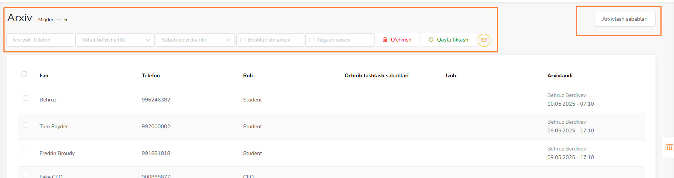674x178 pixels.
Task: Tick the checkbox next to Fredrin Broudy
Action: [26, 152]
